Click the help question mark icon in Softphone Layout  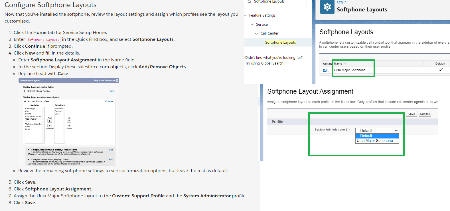pyautogui.click(x=117, y=81)
